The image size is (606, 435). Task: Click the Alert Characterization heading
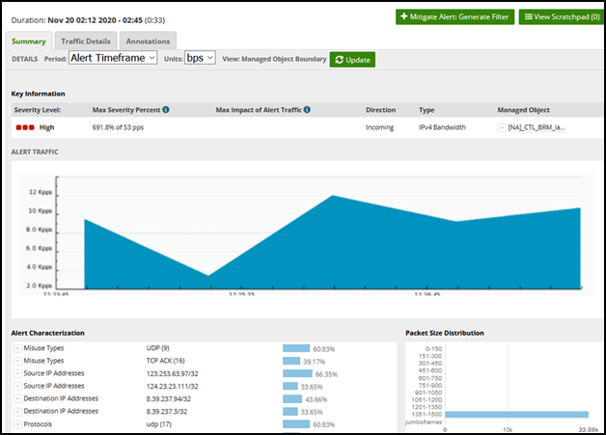coord(47,333)
